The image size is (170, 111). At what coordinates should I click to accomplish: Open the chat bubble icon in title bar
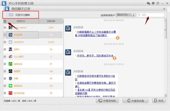click(153, 3)
